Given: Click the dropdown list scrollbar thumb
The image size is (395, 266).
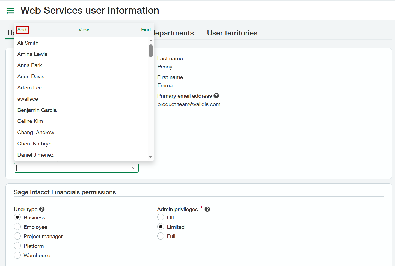Looking at the screenshot, I should click(x=151, y=51).
